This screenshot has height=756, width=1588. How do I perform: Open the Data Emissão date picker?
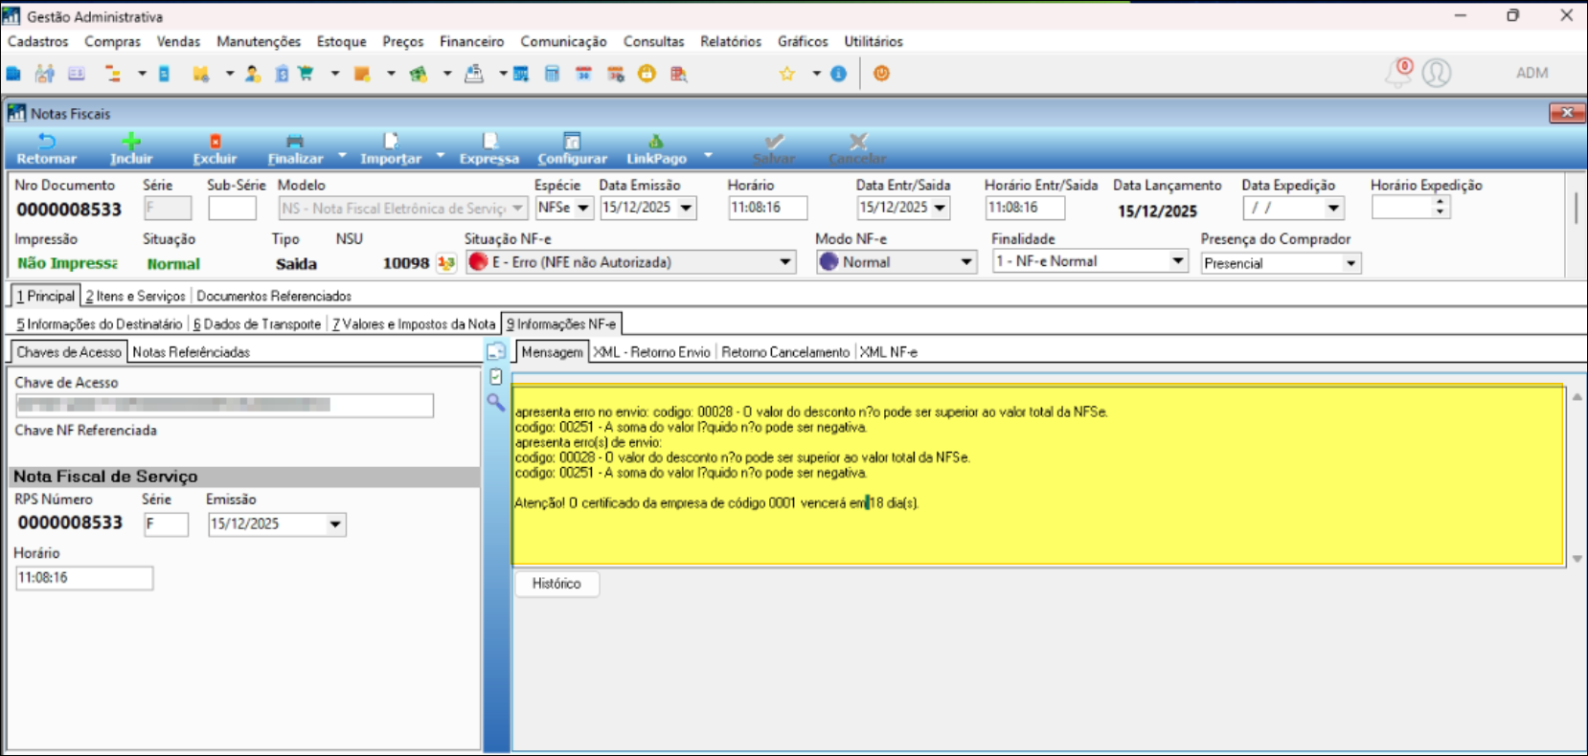click(x=686, y=208)
